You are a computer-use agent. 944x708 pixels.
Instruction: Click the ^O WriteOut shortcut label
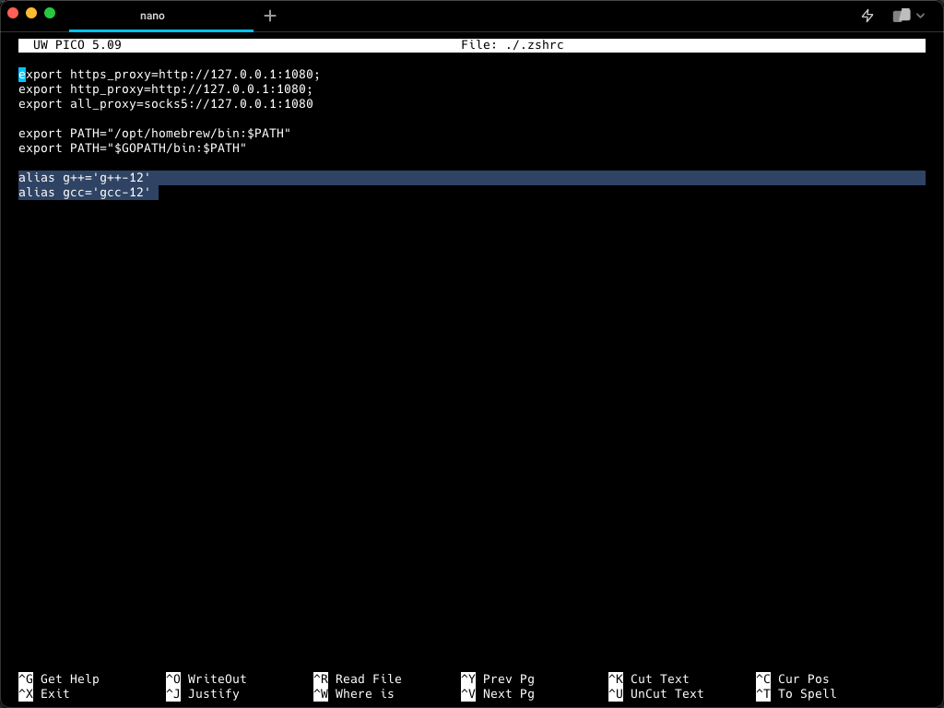[x=206, y=678]
